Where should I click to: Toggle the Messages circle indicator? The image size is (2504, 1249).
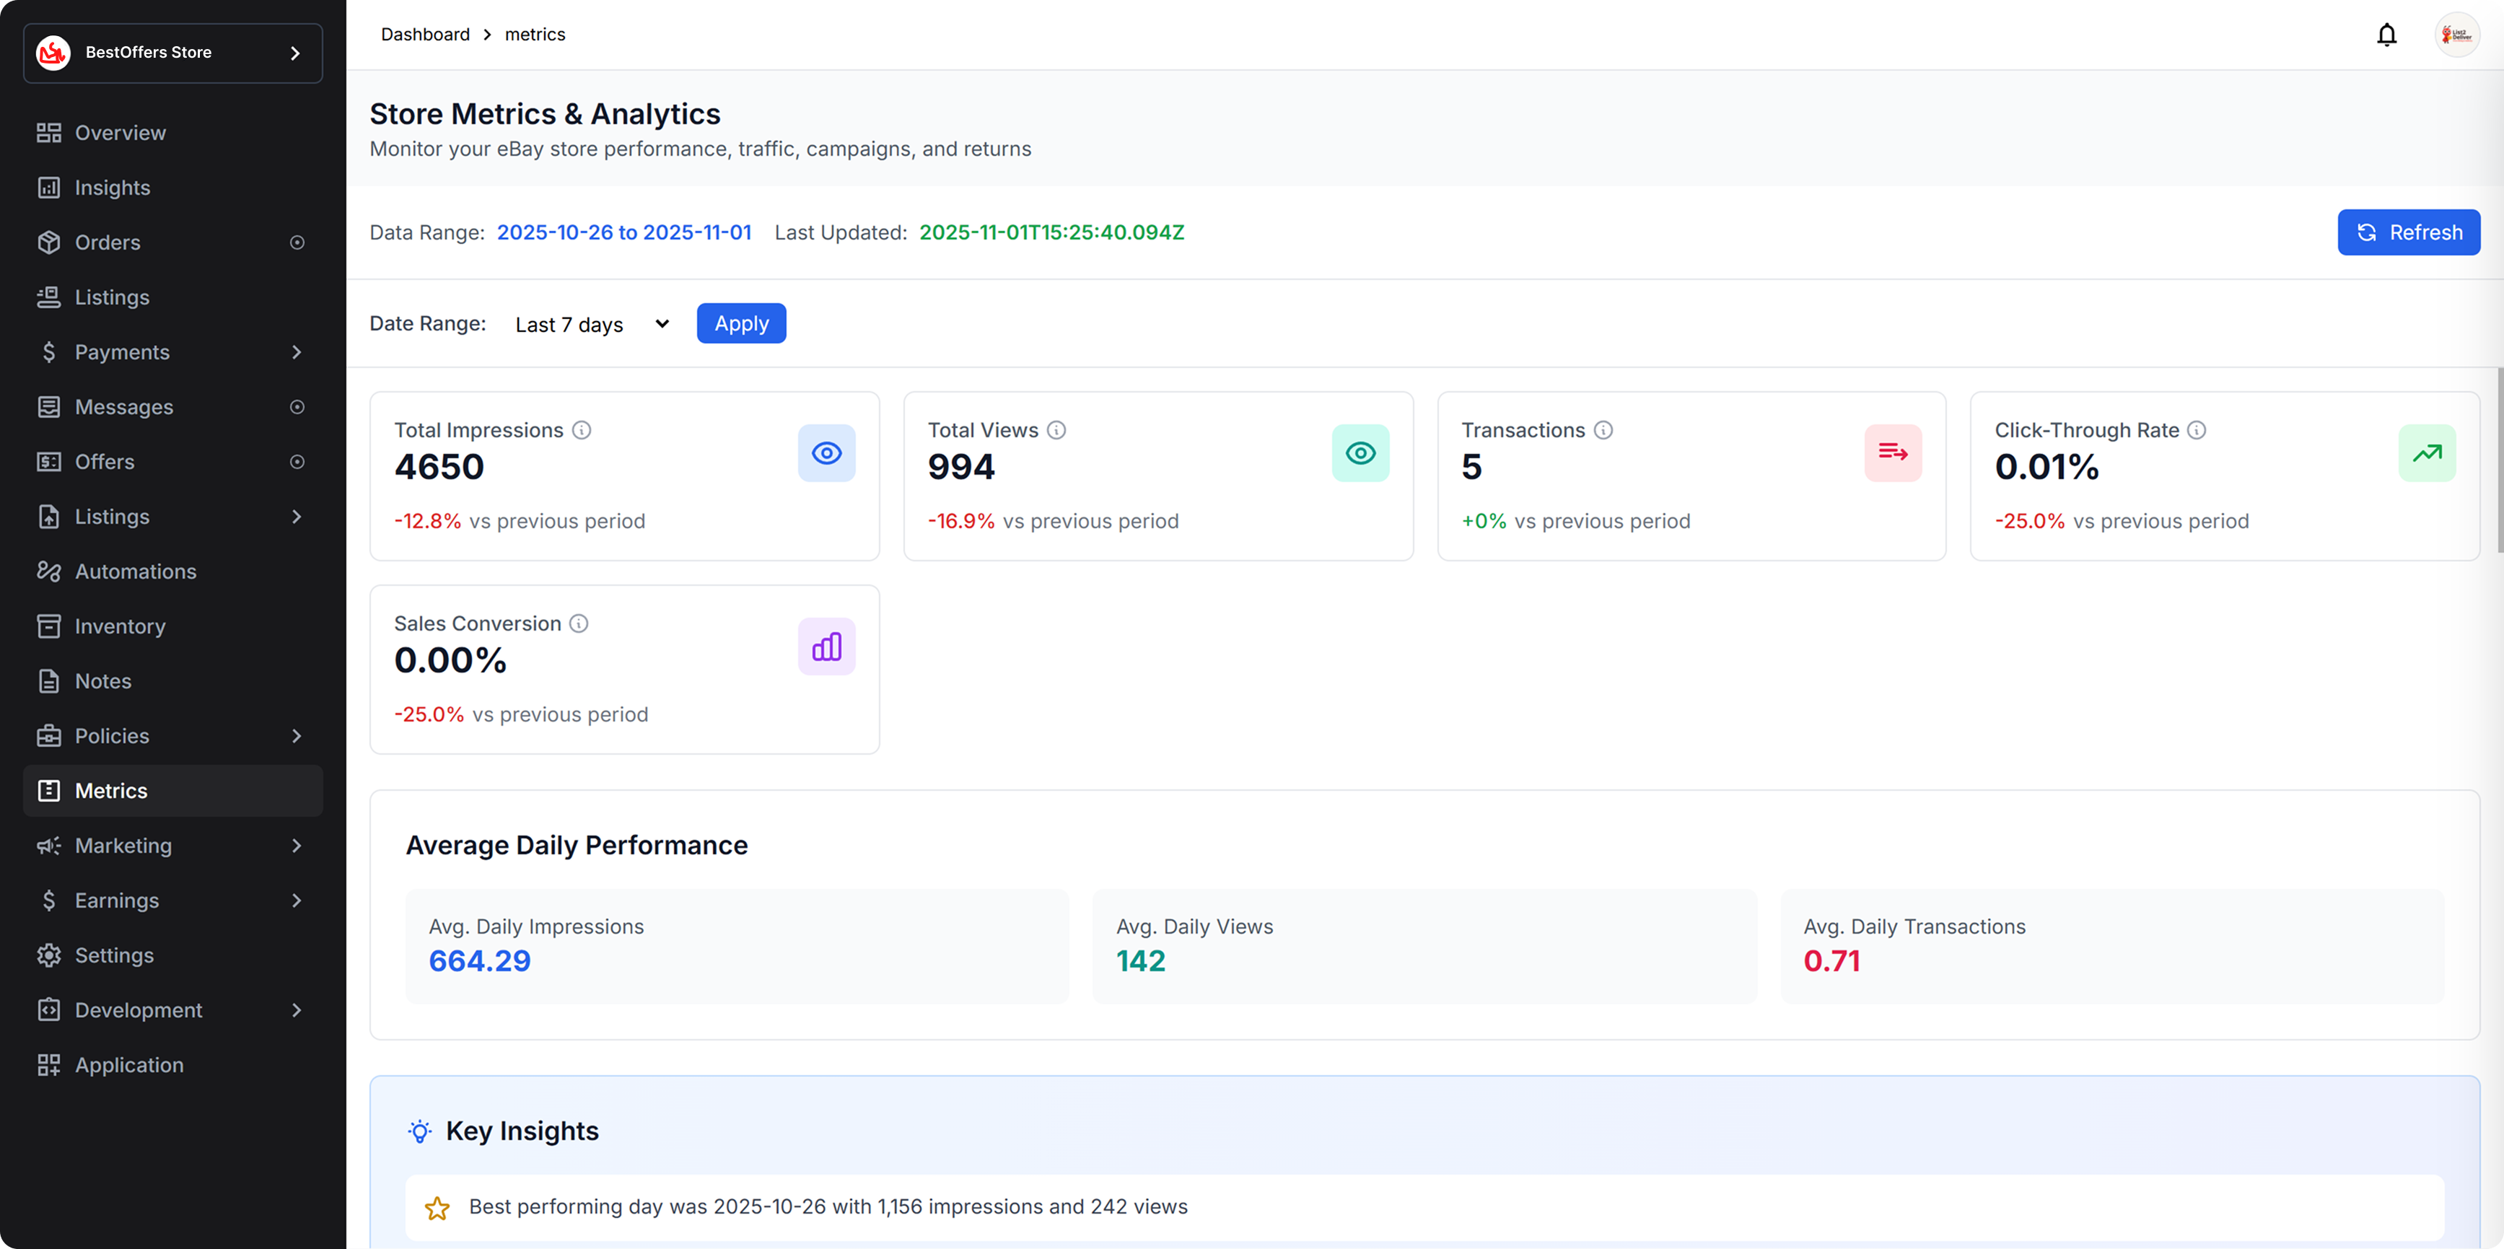pos(297,407)
